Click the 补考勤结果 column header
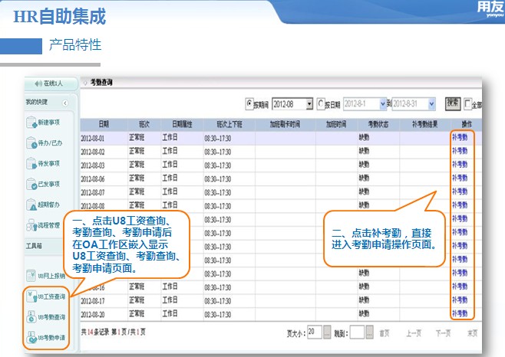Screen dimensions: 505x357 [x=425, y=124]
